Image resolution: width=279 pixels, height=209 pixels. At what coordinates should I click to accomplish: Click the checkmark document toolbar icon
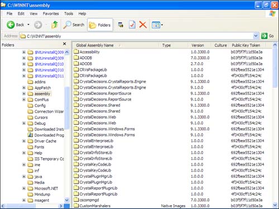132,25
